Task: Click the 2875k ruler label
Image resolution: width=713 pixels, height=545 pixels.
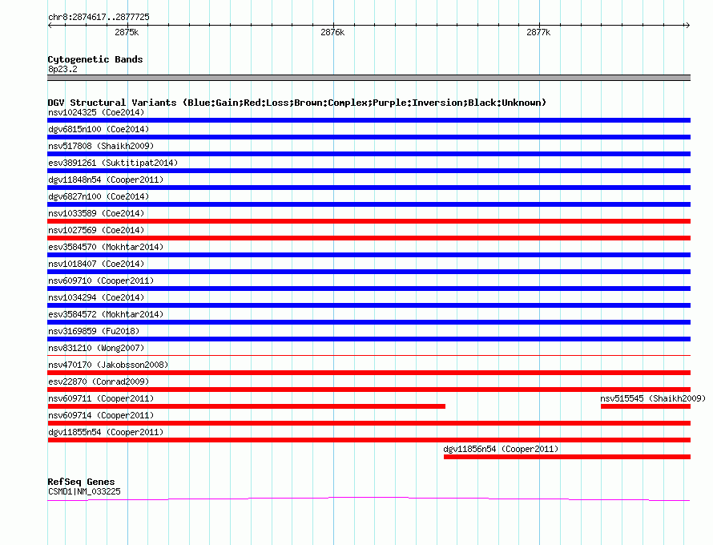Action: click(127, 32)
